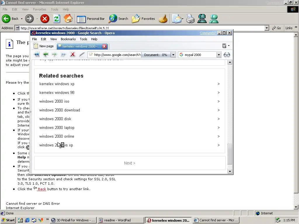Click the Messenger person icon in IE toolbar
Viewport: 299px width, 224px height.
coord(213,19)
